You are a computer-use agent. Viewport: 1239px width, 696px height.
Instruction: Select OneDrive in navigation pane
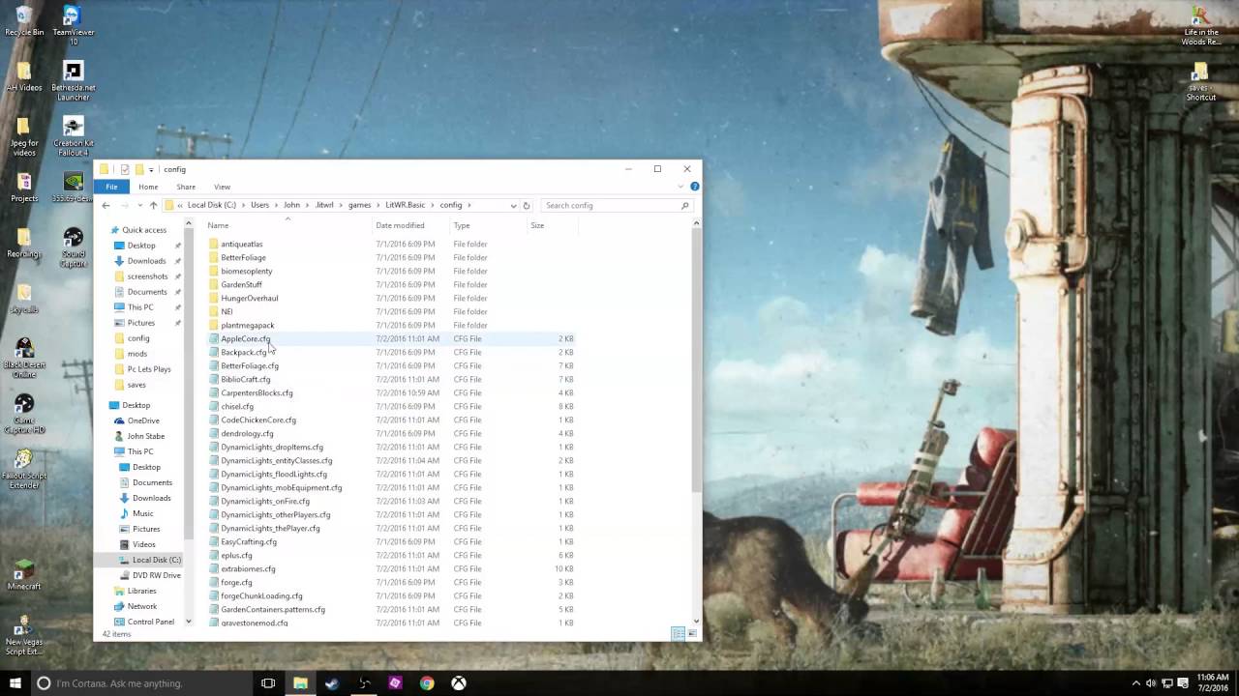[x=142, y=420]
